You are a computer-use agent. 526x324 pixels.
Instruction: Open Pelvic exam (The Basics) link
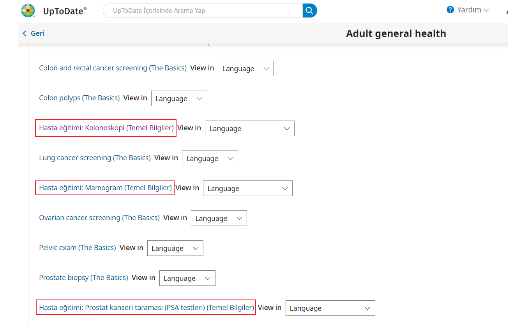[77, 248]
